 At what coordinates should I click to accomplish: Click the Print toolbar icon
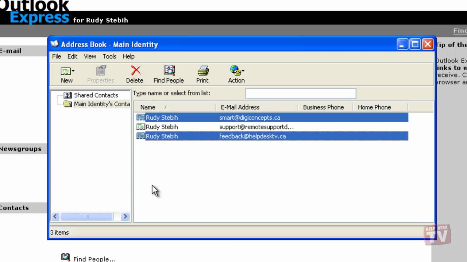coord(203,70)
